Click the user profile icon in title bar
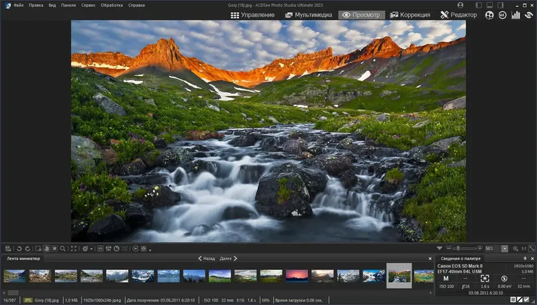Screen dimensions: 537x305 point(460,5)
